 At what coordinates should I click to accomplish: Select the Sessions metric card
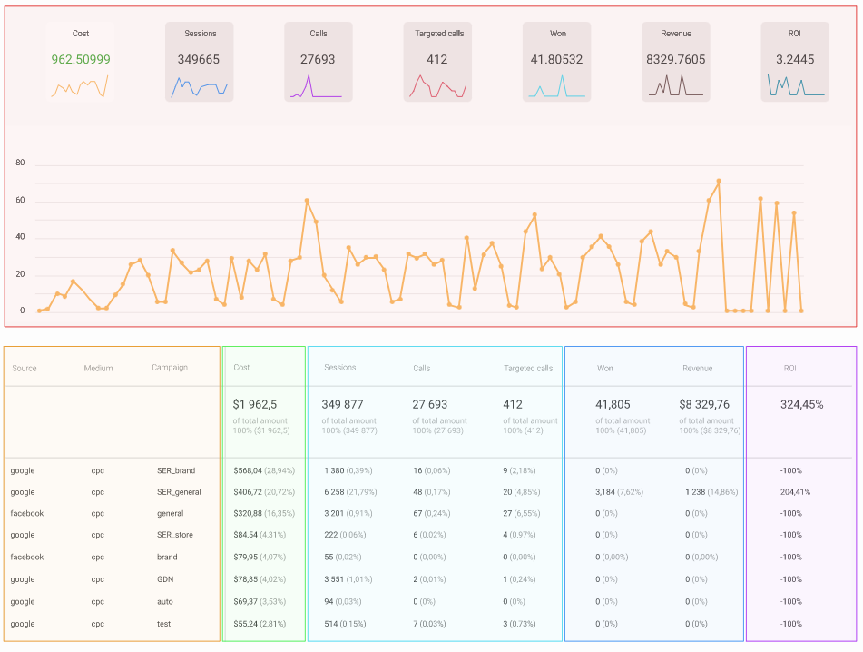click(x=200, y=62)
